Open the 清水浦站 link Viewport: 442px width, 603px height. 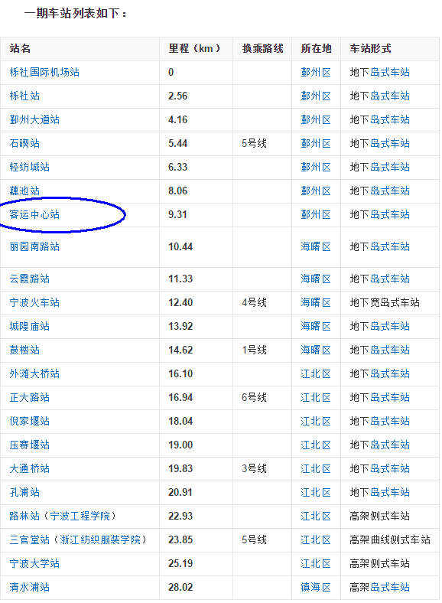click(30, 587)
